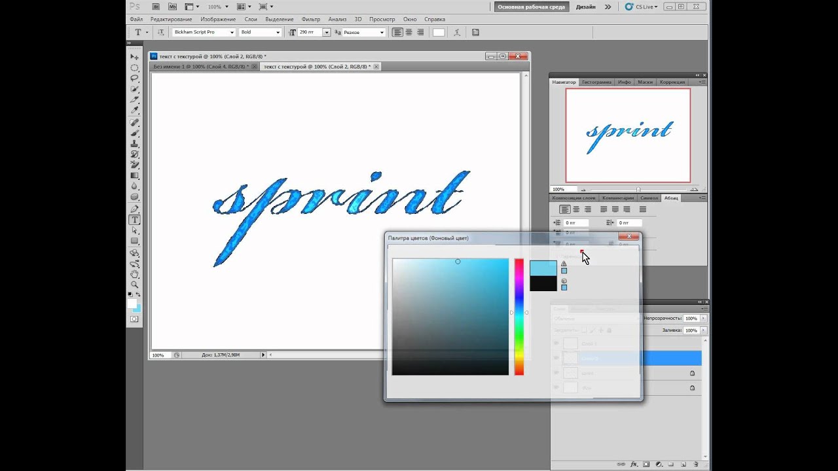This screenshot has width=838, height=471.
Task: Select the Blur tool
Action: [134, 186]
